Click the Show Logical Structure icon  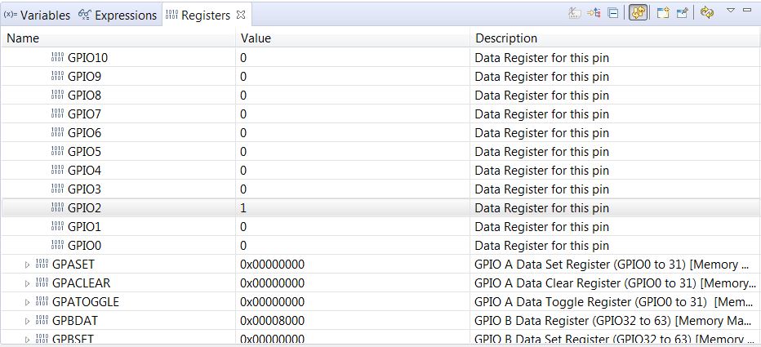click(594, 14)
